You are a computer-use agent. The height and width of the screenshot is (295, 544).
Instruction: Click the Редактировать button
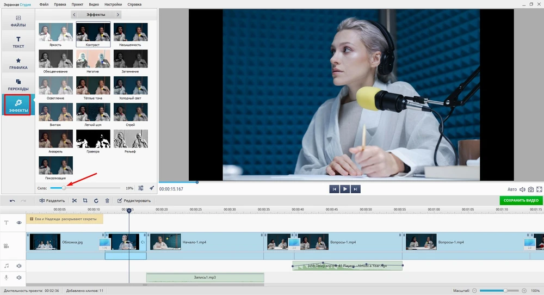pyautogui.click(x=134, y=201)
